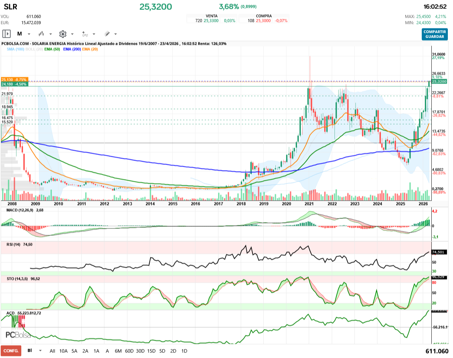Expand the M timeframe dropdown arrow
This screenshot has height=358, width=453.
29,34
